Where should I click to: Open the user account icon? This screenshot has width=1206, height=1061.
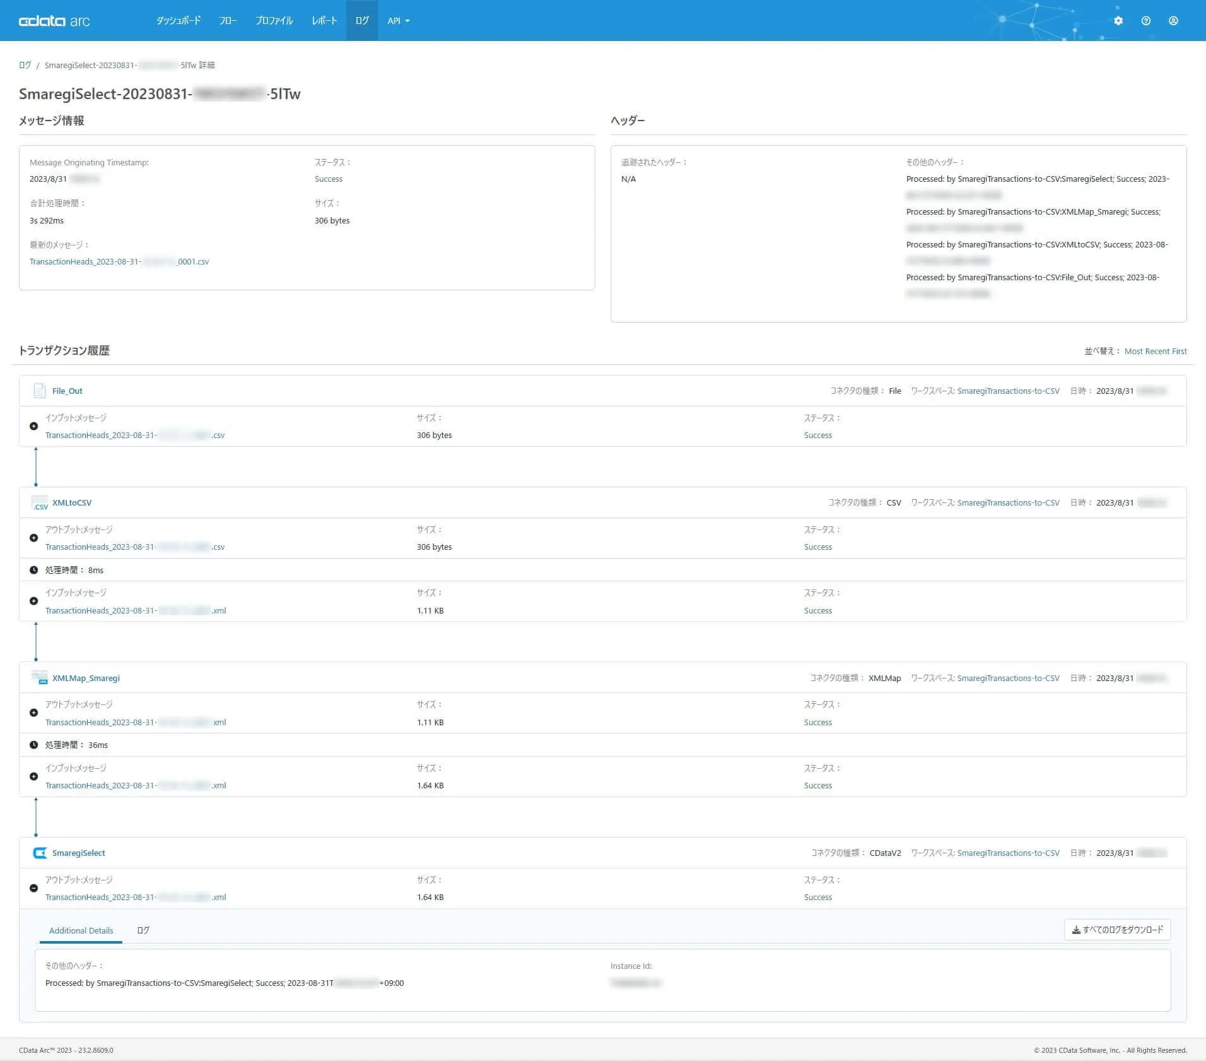tap(1173, 21)
